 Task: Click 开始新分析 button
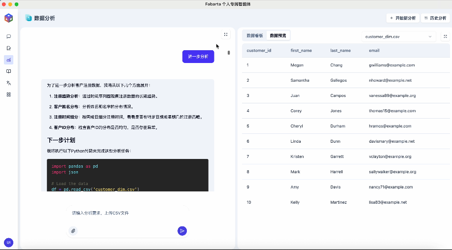tap(403, 18)
